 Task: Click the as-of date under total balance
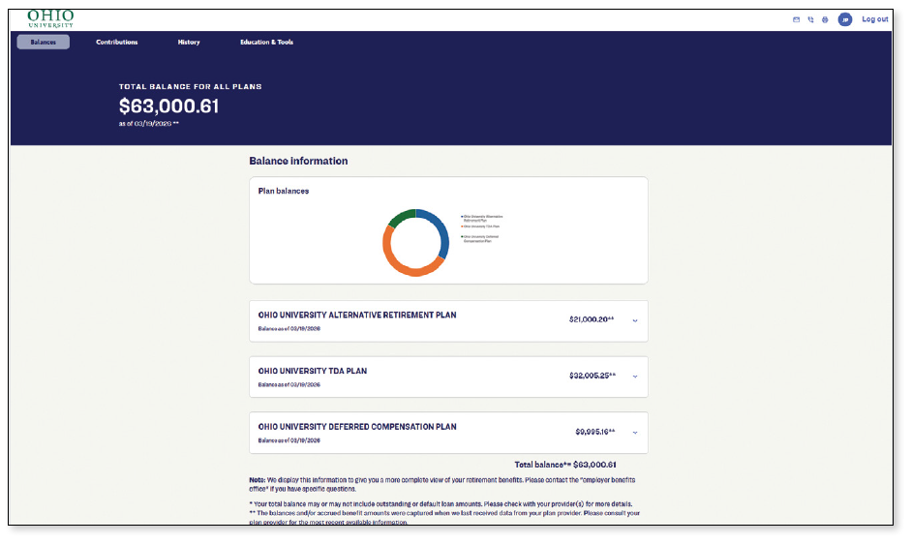coord(149,123)
